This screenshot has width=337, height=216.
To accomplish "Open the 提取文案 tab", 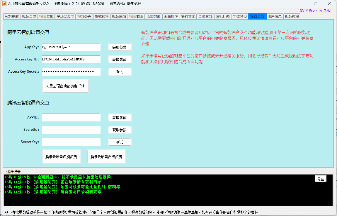I will point(188,17).
